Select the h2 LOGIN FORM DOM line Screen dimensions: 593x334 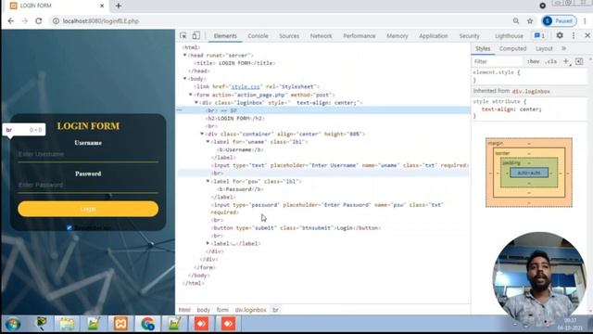[234, 119]
